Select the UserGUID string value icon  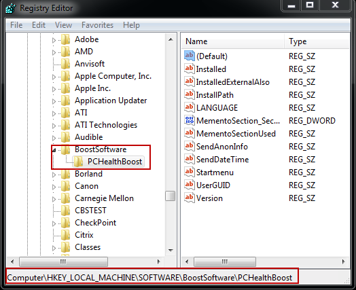tap(190, 185)
